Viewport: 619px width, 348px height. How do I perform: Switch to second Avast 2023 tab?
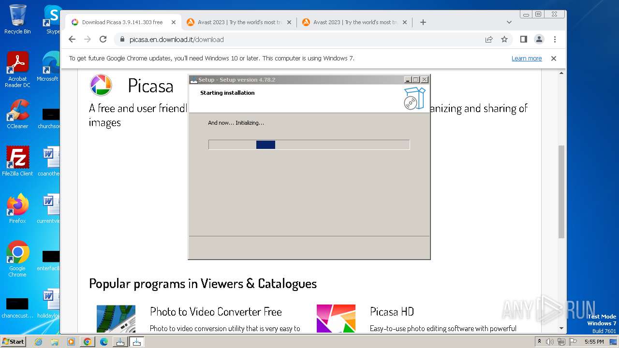click(355, 22)
